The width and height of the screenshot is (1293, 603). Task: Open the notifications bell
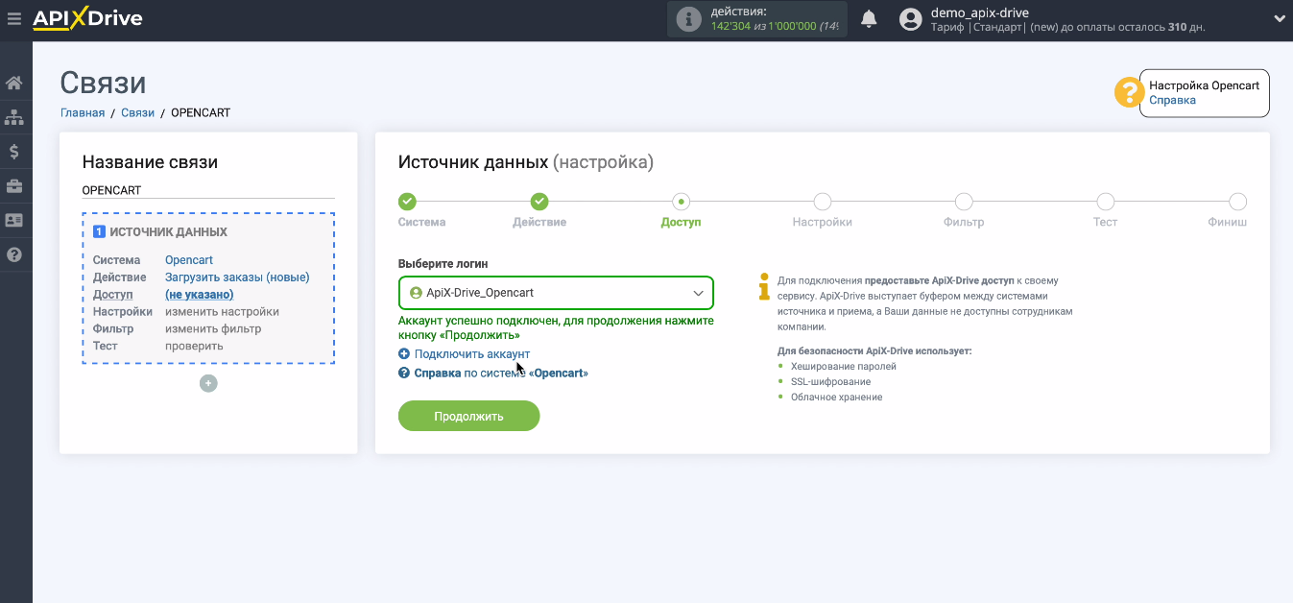click(869, 19)
